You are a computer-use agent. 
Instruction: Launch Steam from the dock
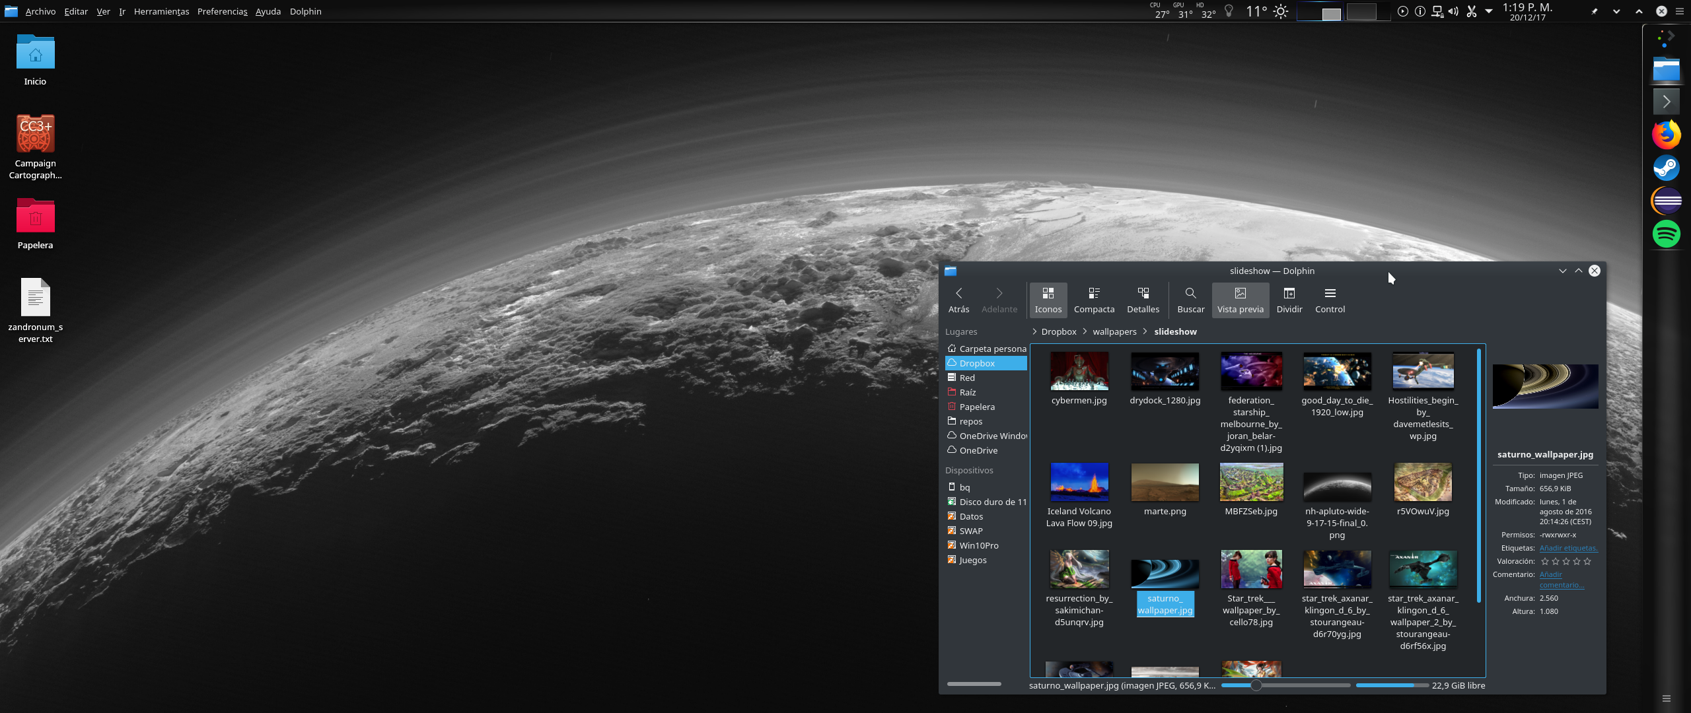coord(1666,168)
